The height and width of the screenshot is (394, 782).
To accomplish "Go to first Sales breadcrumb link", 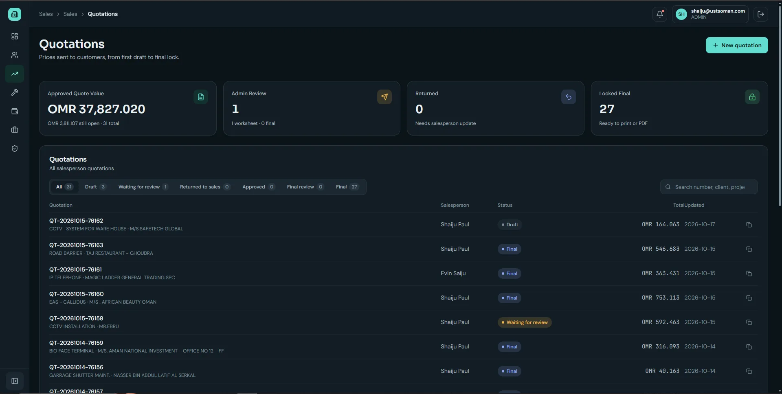I will (x=46, y=14).
